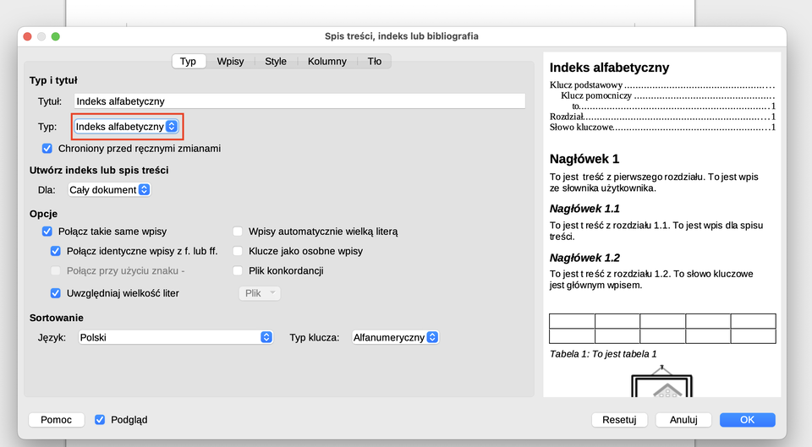This screenshot has height=447, width=812.
Task: Enable the 'Plik konkordancji' option
Action: pyautogui.click(x=238, y=271)
